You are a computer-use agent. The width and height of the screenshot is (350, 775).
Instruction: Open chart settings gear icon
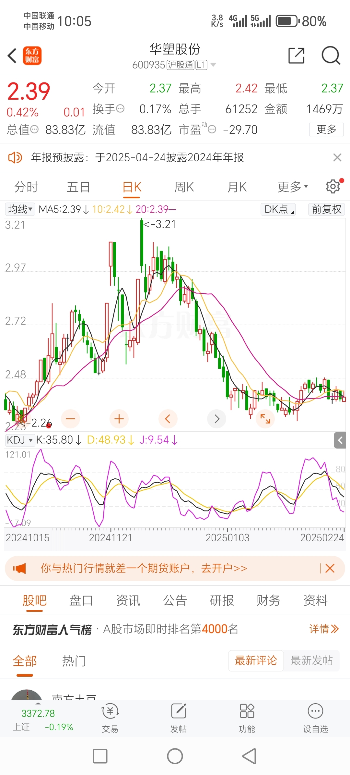333,187
